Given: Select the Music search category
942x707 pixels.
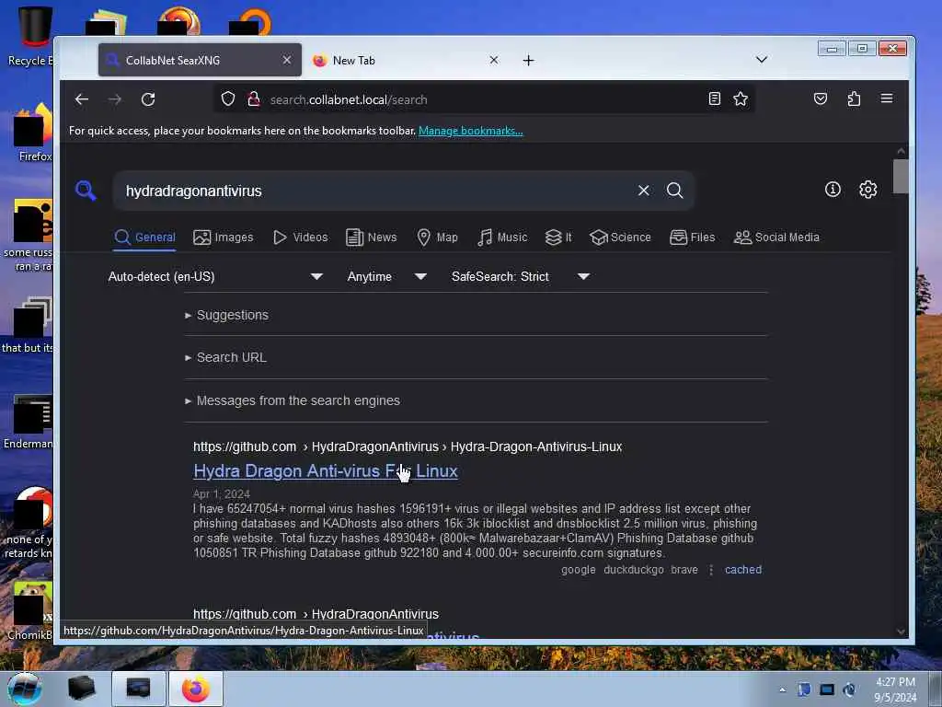Looking at the screenshot, I should (501, 238).
